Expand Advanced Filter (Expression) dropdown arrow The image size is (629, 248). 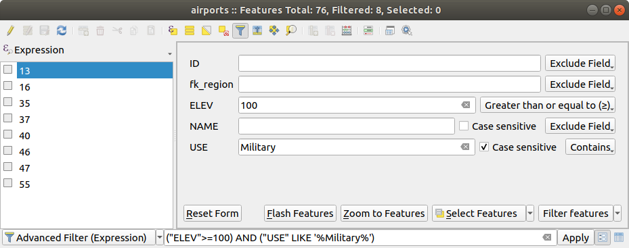pos(159,238)
